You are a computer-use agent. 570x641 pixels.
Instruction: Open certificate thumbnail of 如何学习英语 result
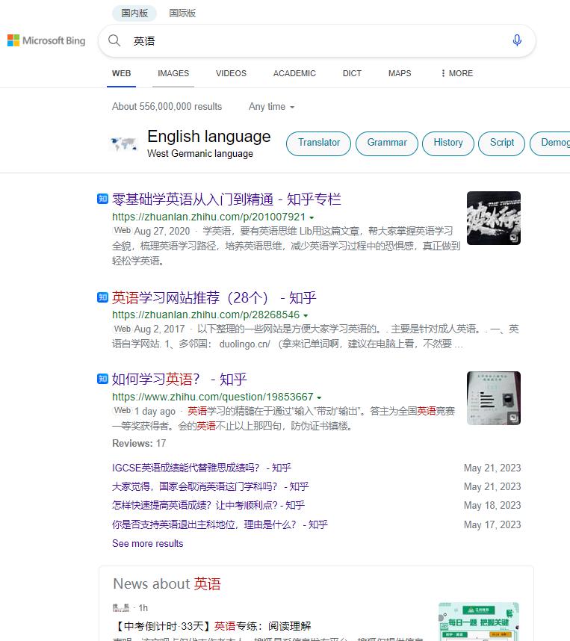click(494, 397)
